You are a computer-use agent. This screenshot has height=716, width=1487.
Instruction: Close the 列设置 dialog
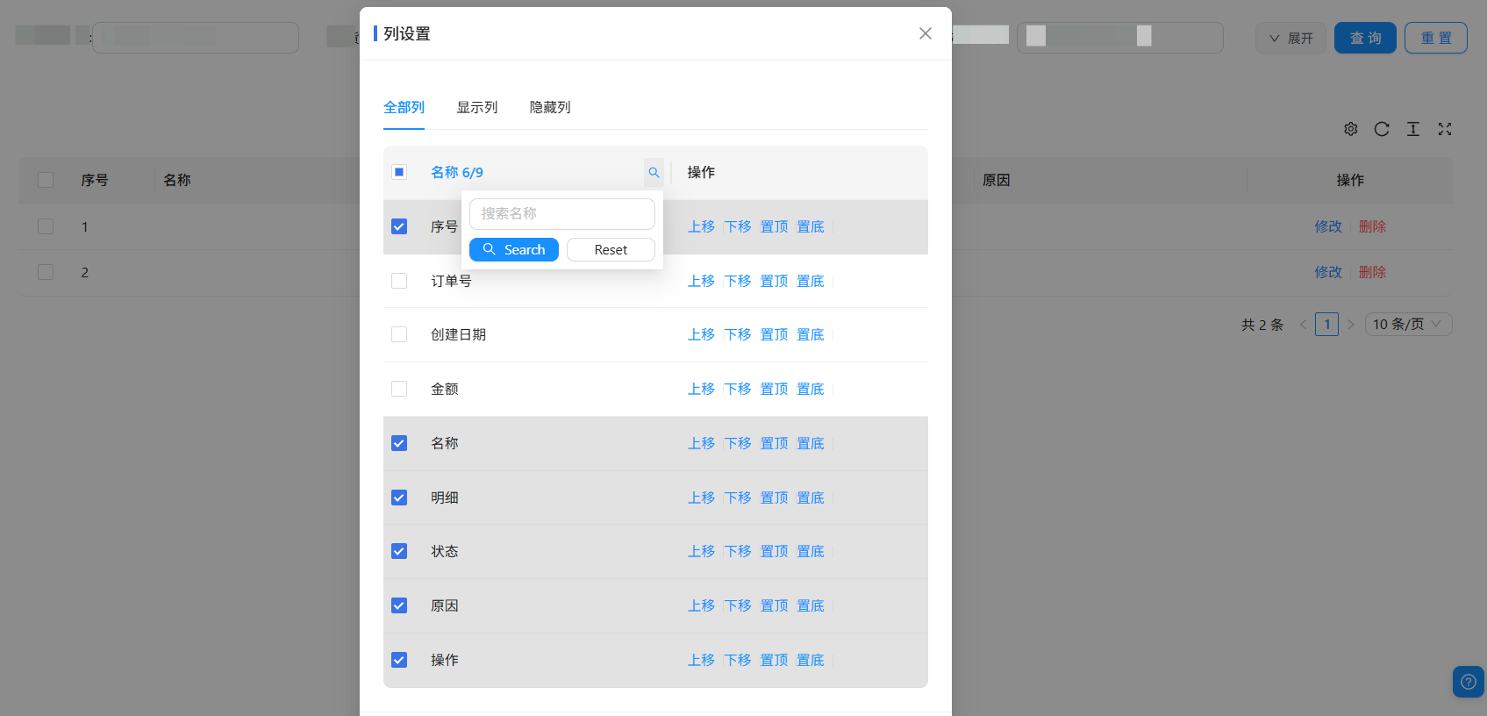click(x=926, y=33)
